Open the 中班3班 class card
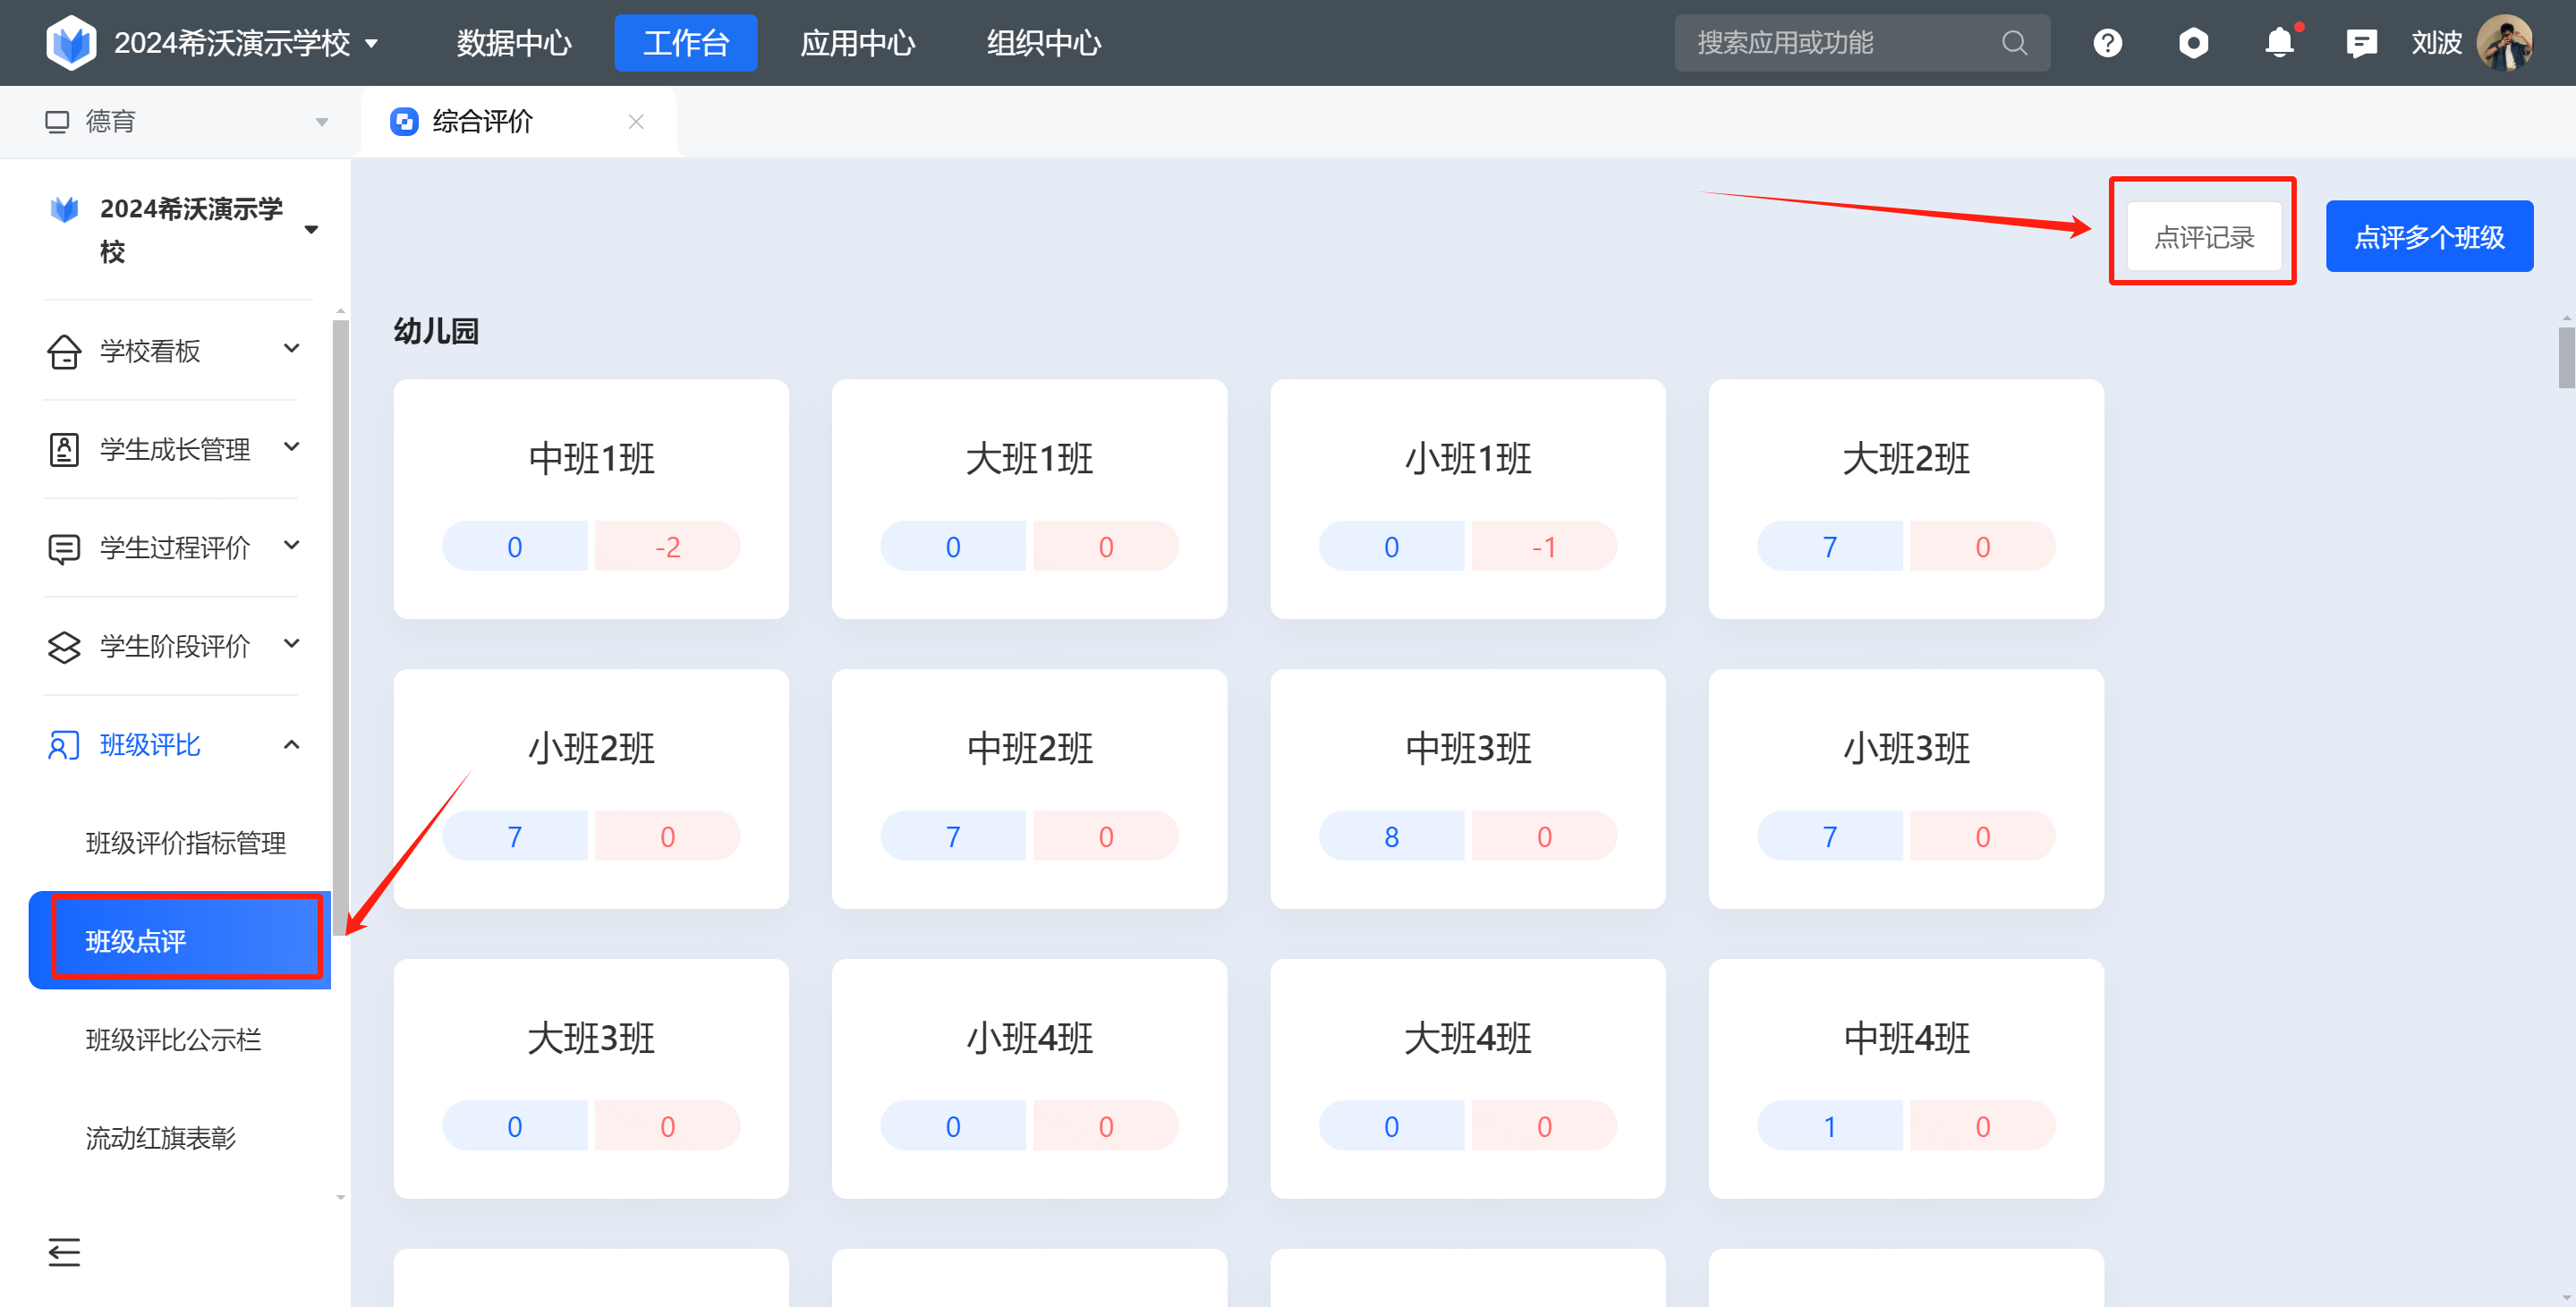Screen dimensions: 2576x1307 tap(1468, 789)
